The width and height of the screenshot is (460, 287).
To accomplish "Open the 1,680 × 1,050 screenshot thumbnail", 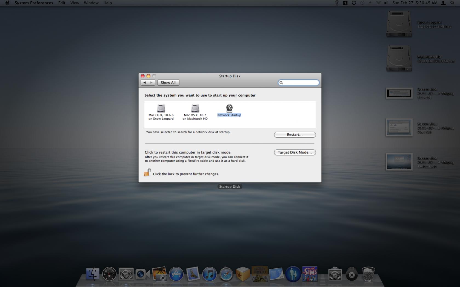I will [399, 162].
